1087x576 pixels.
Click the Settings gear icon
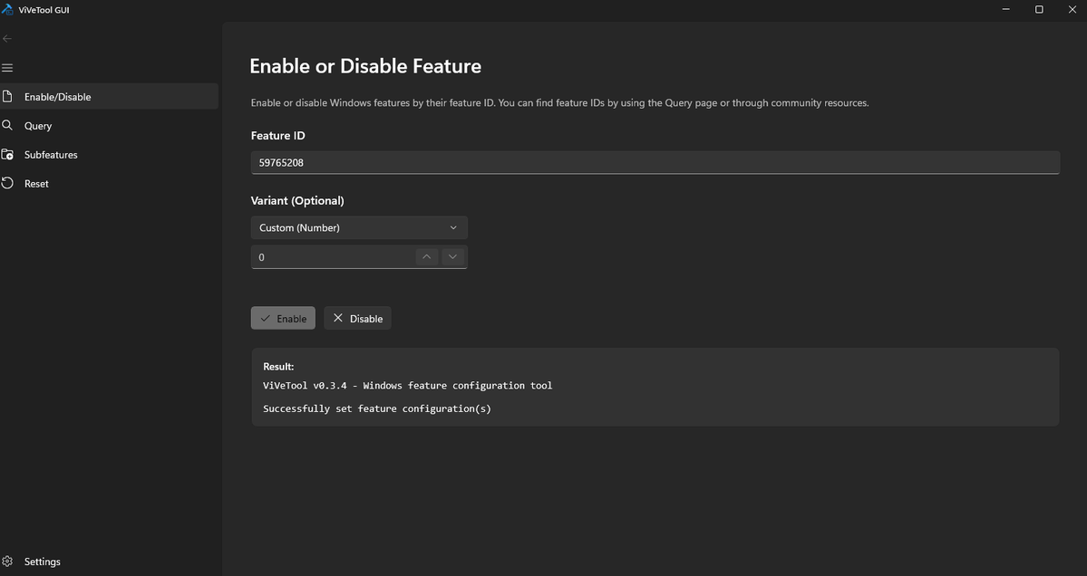pos(7,562)
